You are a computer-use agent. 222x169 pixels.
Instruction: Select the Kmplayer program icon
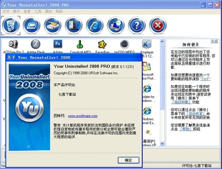pyautogui.click(x=147, y=44)
